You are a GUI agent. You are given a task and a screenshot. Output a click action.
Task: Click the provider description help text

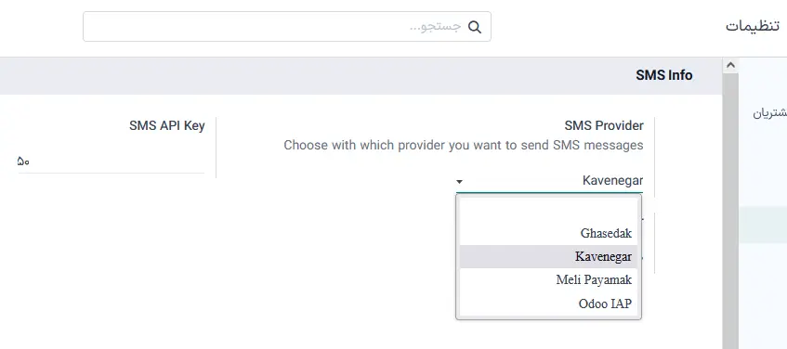coord(464,146)
